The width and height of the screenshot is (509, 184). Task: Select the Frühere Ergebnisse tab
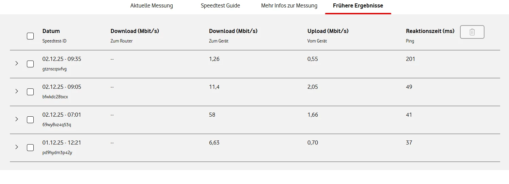pos(358,6)
